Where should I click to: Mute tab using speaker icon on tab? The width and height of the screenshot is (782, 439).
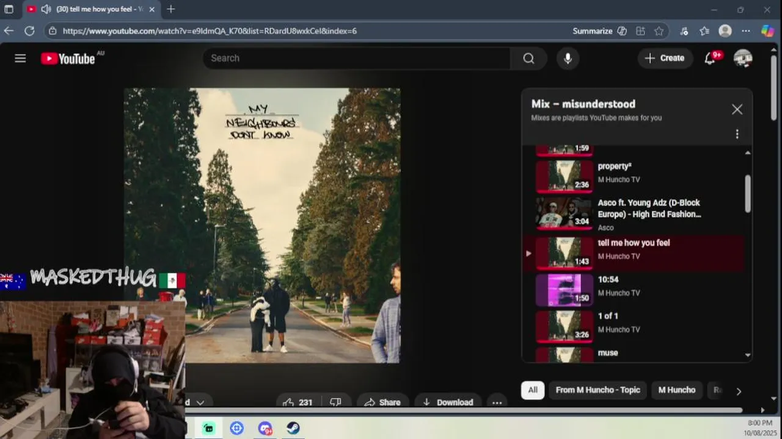(x=46, y=9)
